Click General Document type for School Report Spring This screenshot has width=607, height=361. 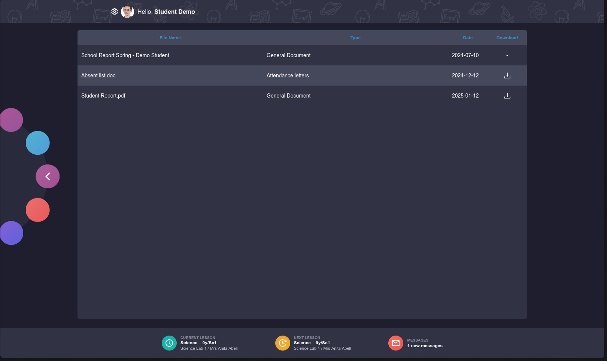pos(288,55)
